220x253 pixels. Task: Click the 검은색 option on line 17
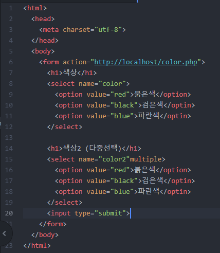tap(125, 181)
